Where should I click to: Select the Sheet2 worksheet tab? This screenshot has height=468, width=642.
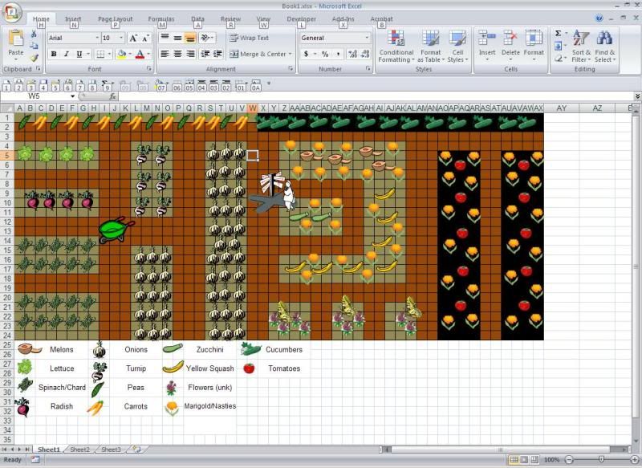(x=79, y=450)
